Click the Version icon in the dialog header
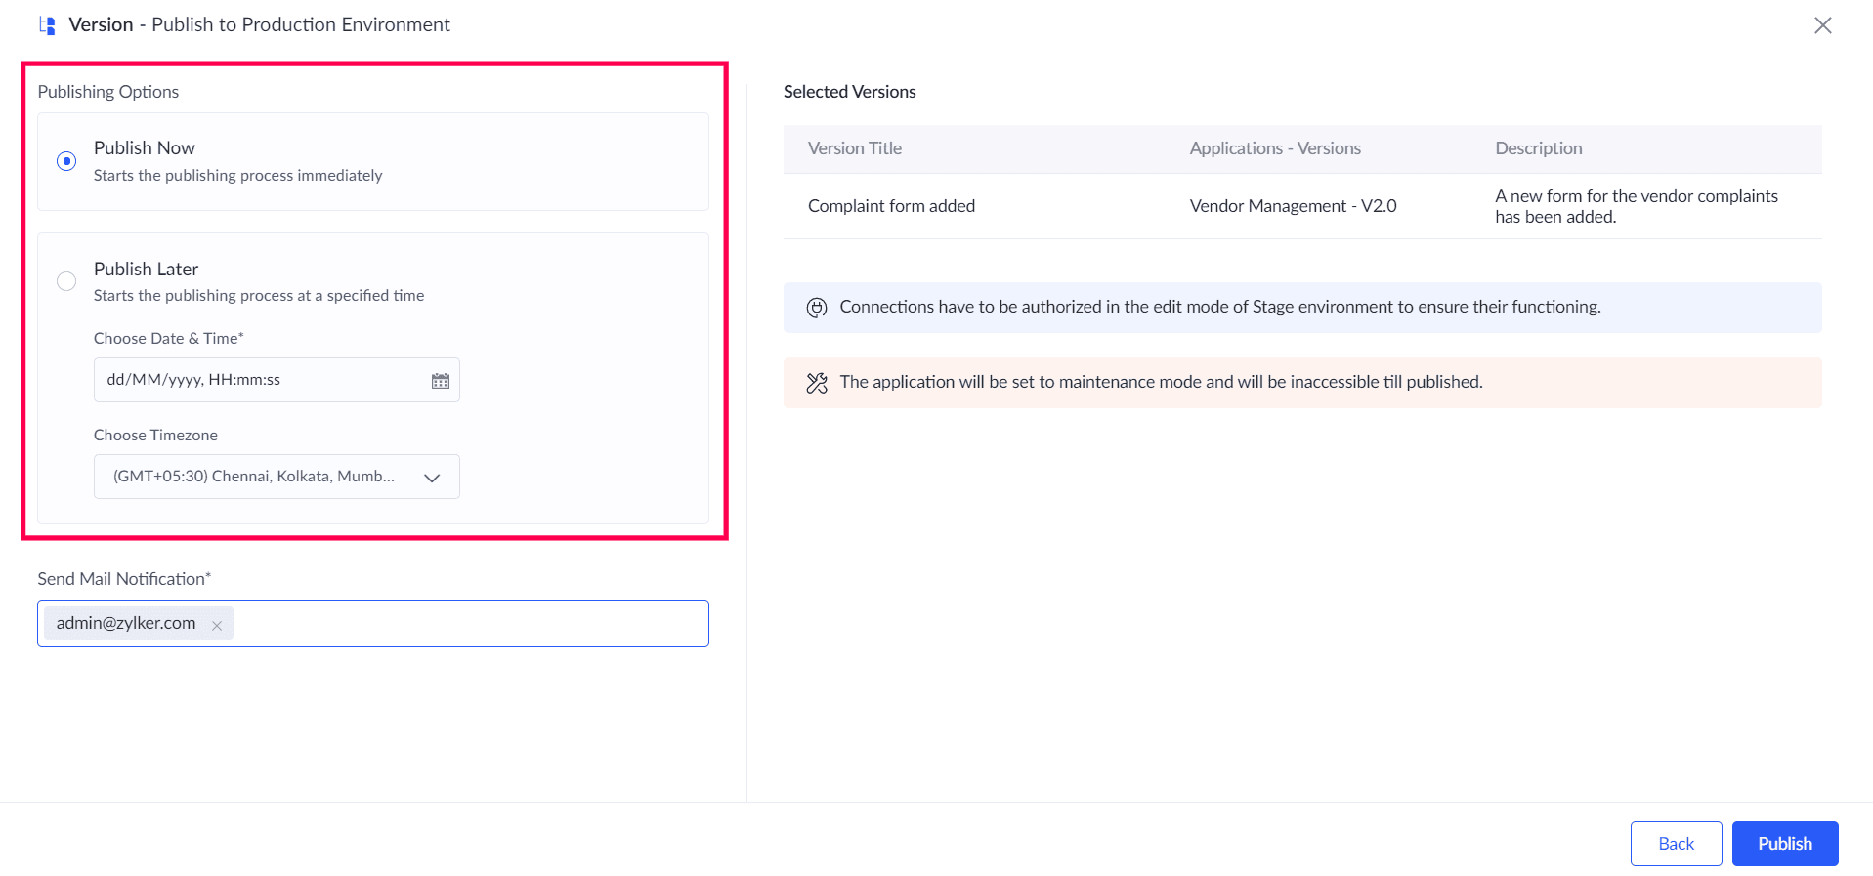Viewport: 1873px width, 876px height. 47,25
